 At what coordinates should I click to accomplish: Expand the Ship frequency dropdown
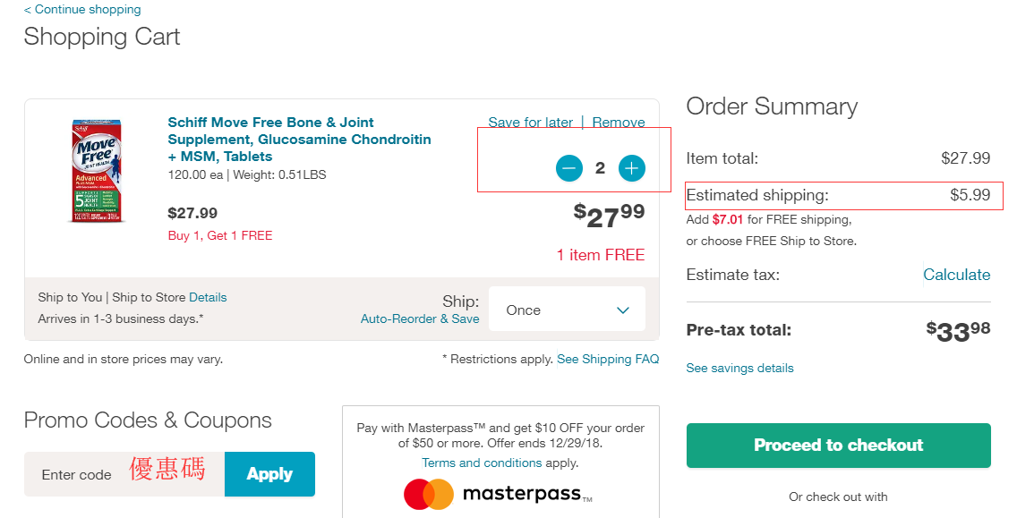pos(567,310)
